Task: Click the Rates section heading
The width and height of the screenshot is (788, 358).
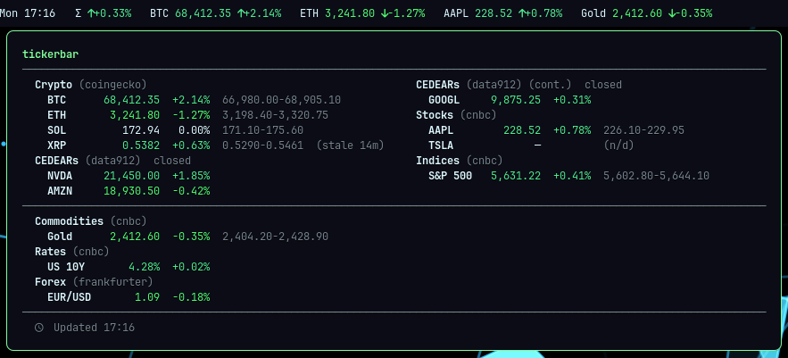Action: [50, 252]
